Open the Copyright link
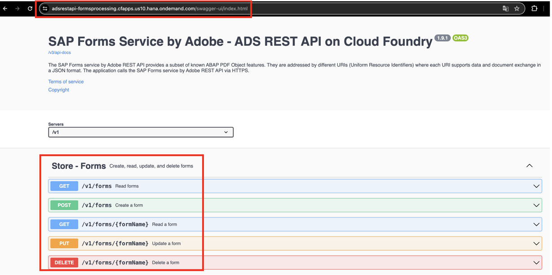552x275 pixels. point(58,90)
